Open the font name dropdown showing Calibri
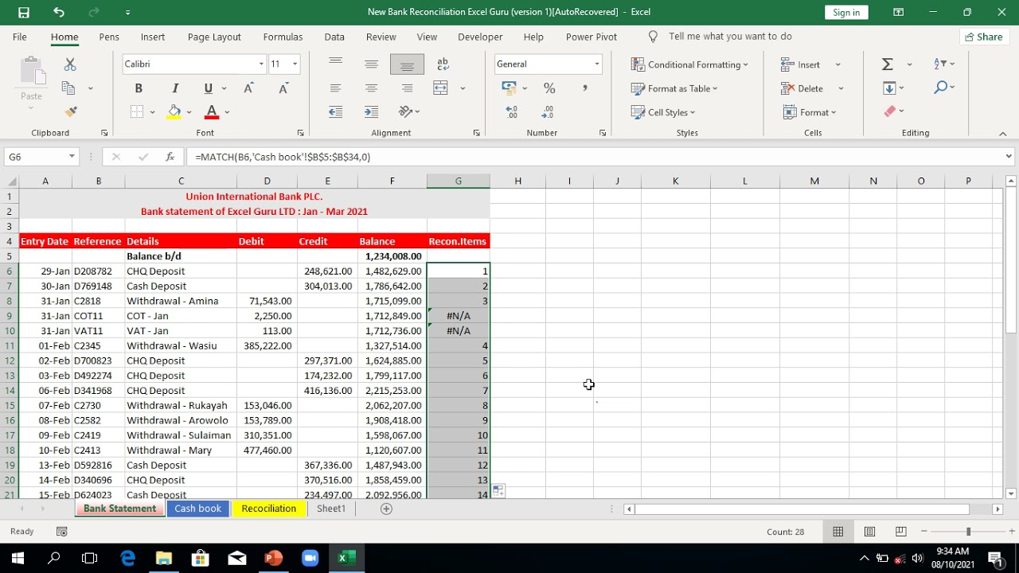The image size is (1019, 573). pyautogui.click(x=261, y=64)
